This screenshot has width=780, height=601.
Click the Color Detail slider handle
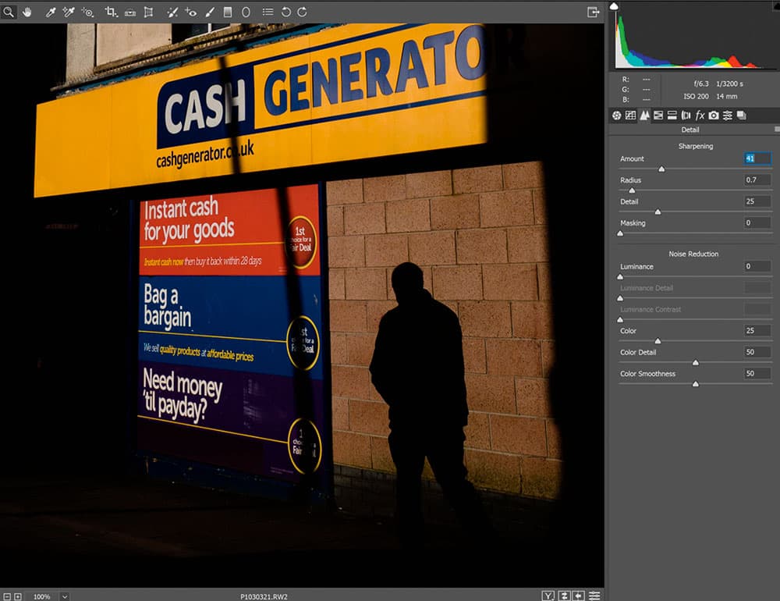pos(696,362)
